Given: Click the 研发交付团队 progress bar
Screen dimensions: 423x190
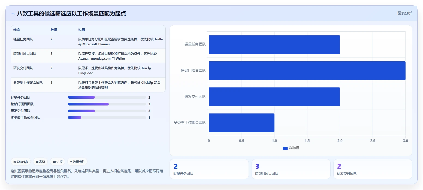Looking at the screenshot, I should [x=107, y=111].
